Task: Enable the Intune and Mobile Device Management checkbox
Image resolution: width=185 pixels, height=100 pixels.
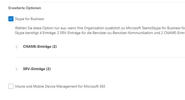Action: pos(11,86)
